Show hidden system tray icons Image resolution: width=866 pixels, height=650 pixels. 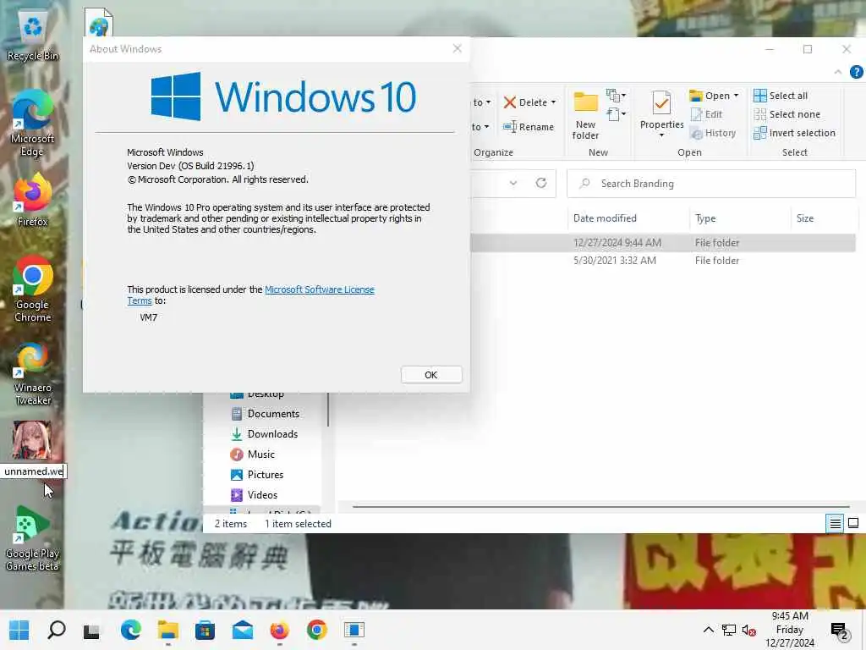(708, 630)
